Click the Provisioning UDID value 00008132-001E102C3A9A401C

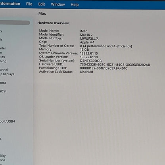104,68
